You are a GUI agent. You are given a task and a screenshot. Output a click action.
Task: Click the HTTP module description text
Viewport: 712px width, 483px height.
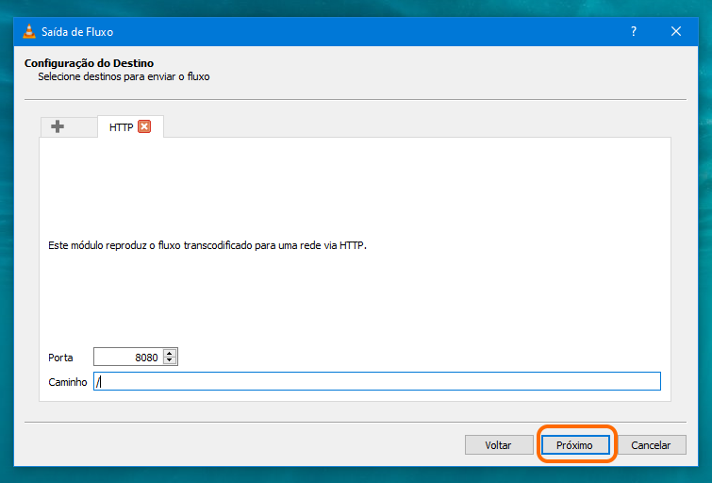click(207, 245)
